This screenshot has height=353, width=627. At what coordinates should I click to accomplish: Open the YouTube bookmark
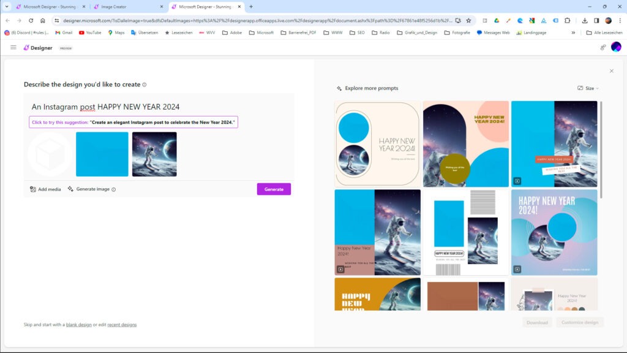click(x=90, y=33)
